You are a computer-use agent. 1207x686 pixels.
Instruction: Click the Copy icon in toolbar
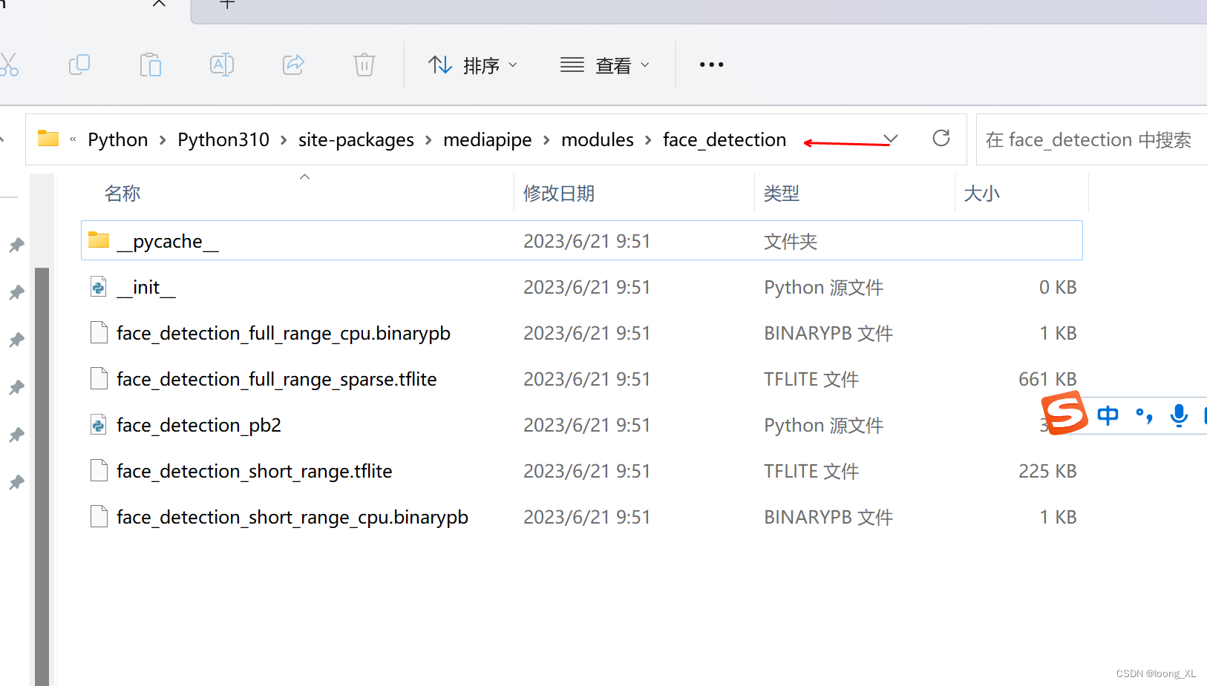click(79, 65)
